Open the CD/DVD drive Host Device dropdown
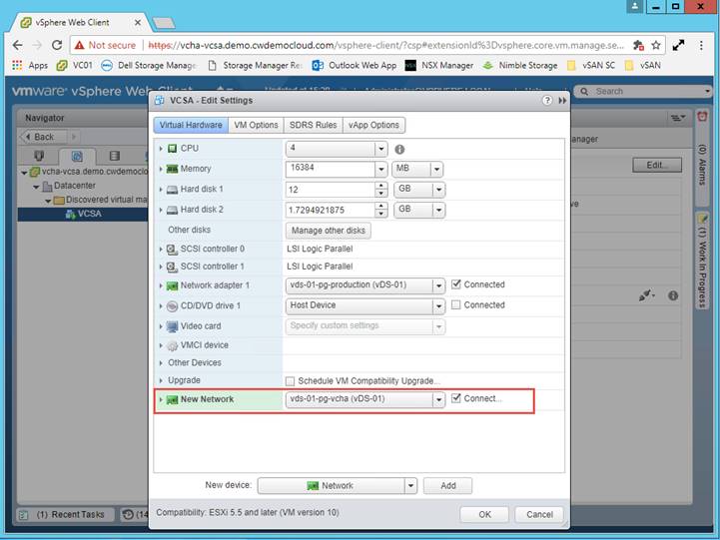Viewport: 720px width, 540px height. pyautogui.click(x=439, y=306)
